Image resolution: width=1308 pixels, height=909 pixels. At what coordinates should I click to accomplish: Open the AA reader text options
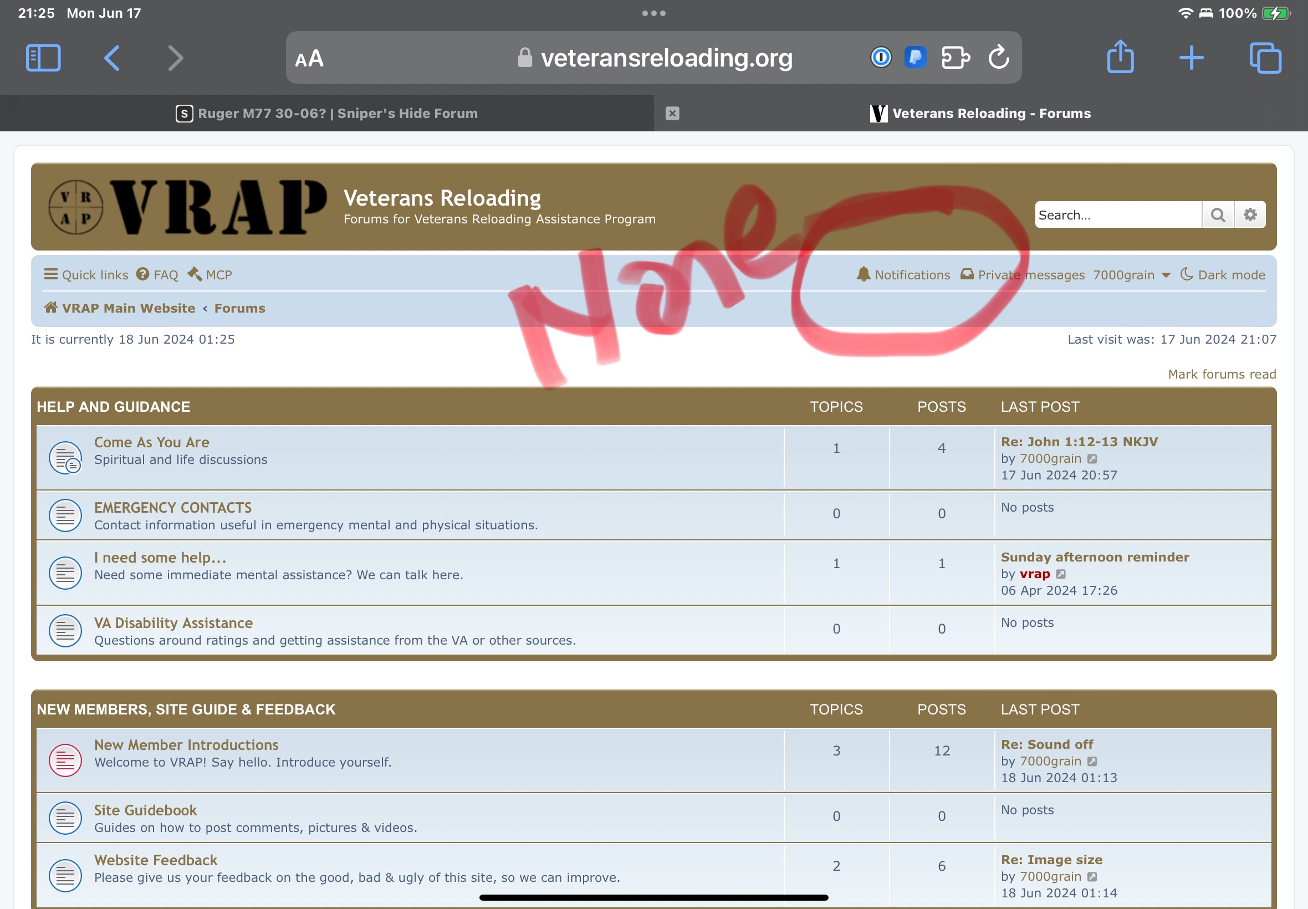pos(309,59)
